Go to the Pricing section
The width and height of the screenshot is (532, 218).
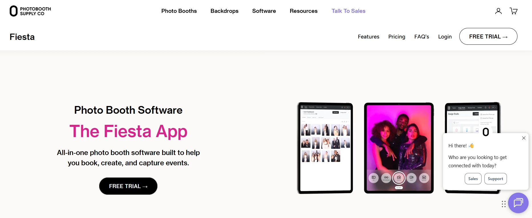pos(397,36)
